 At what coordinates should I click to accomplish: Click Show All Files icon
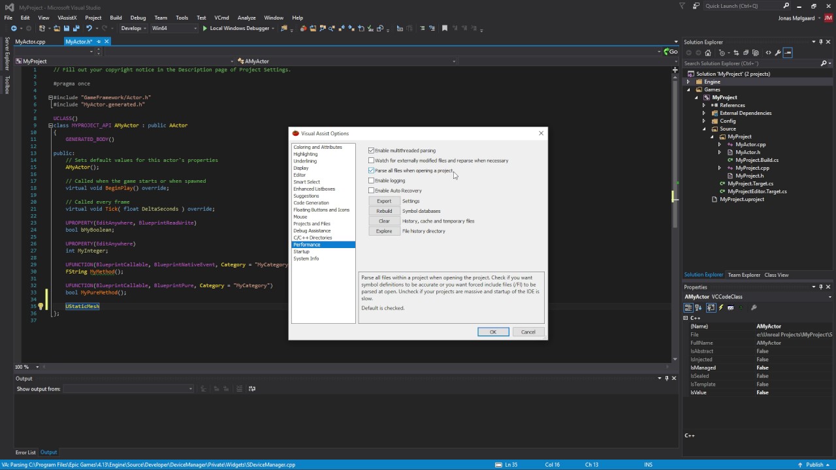(756, 53)
